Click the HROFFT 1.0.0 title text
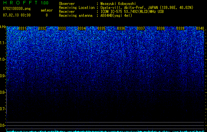The height and width of the screenshot is (132, 207). pyautogui.click(x=26, y=3)
